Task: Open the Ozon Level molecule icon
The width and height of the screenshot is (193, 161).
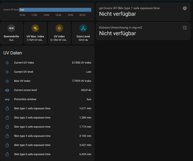Action: point(83,28)
